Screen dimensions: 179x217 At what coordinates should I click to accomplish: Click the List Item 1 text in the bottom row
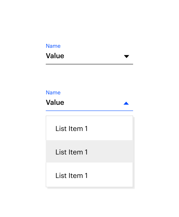pyautogui.click(x=72, y=176)
